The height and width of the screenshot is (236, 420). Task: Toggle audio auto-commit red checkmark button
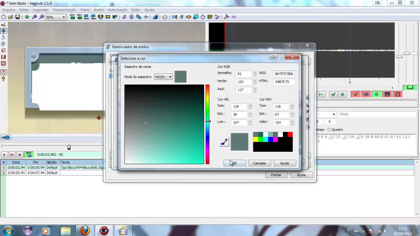(x=355, y=94)
